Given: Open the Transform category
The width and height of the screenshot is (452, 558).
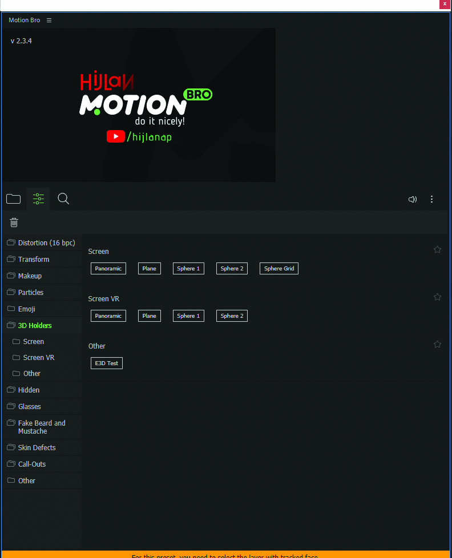Looking at the screenshot, I should coord(42,260).
